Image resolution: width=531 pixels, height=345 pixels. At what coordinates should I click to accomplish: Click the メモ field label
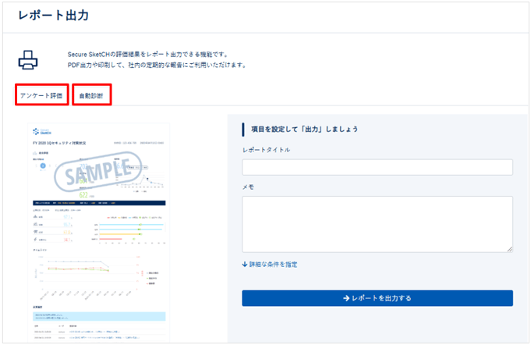(x=248, y=187)
